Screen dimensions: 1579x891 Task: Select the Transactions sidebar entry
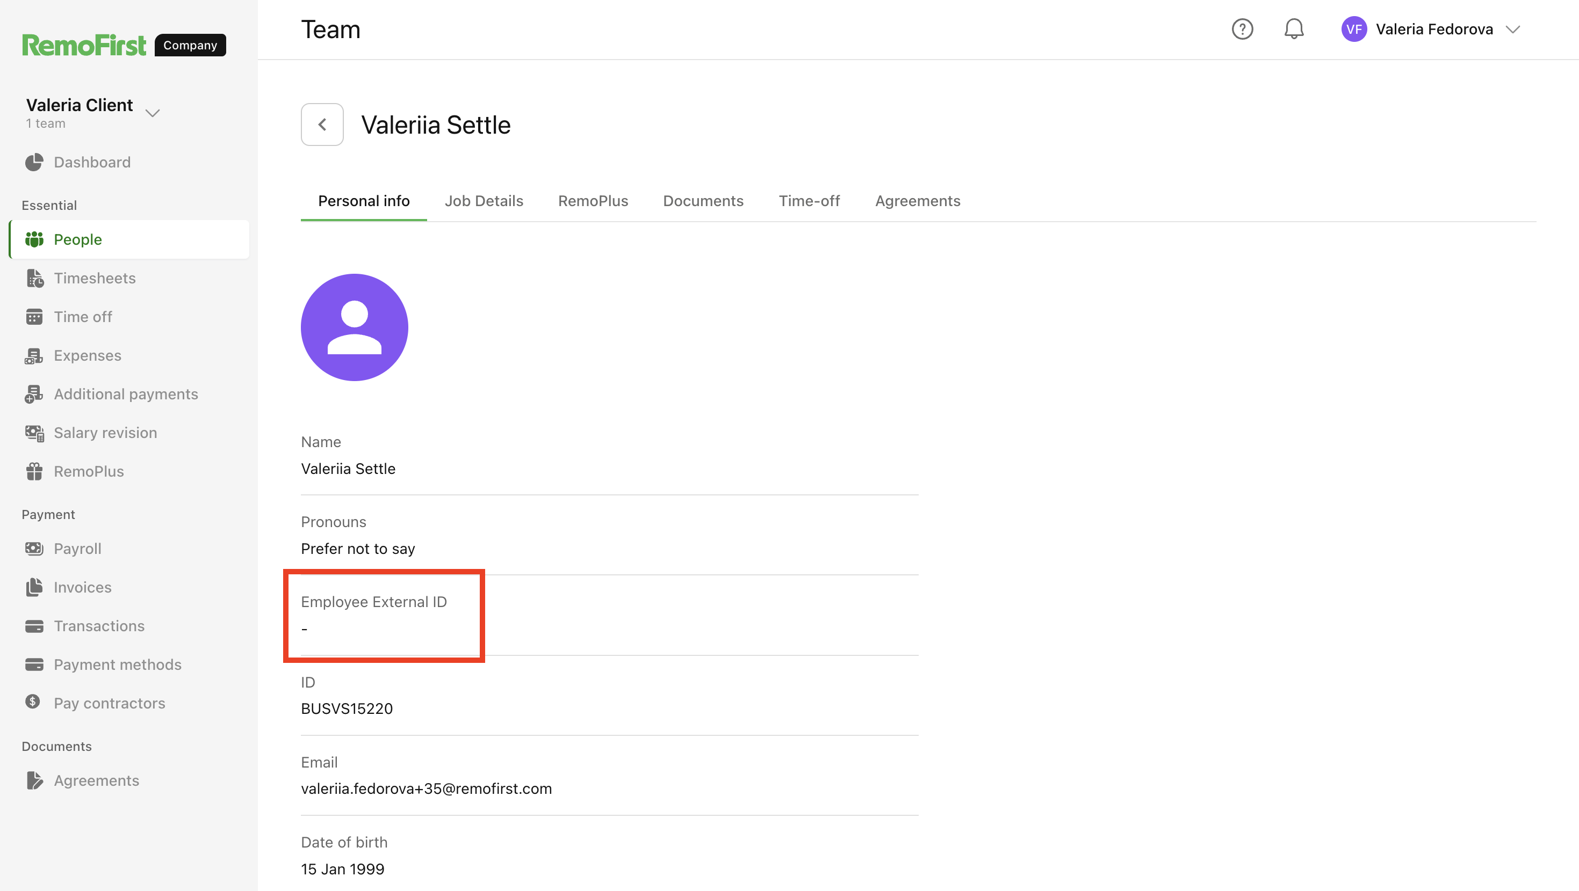(99, 625)
